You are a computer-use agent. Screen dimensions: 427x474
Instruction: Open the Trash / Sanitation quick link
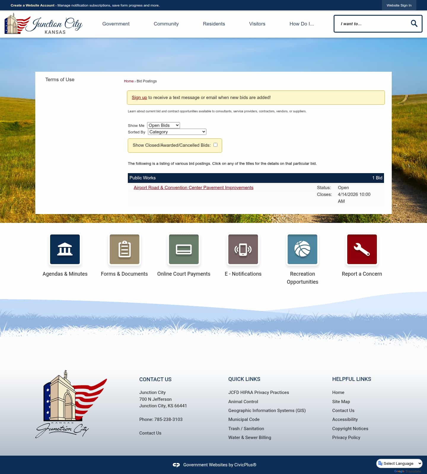pos(246,429)
